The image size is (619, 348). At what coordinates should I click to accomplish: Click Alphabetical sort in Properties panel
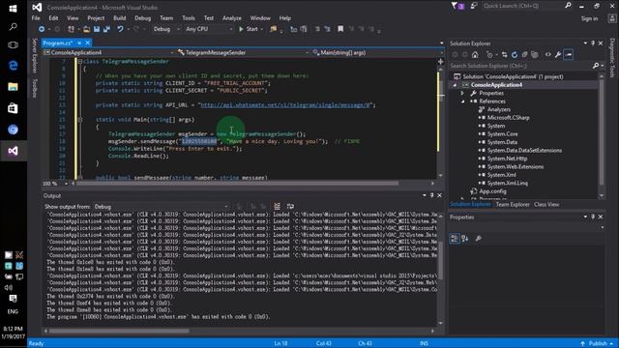point(465,239)
